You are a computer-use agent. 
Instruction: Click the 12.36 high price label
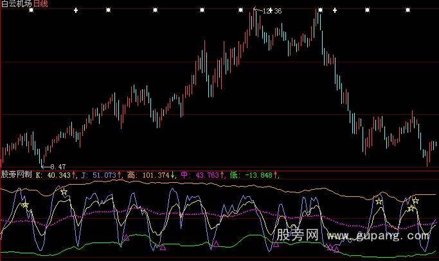click(273, 11)
